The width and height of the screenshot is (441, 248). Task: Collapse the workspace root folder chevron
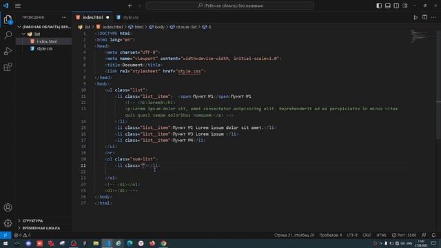point(19,27)
